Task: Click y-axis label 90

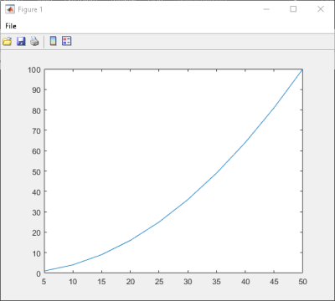Action: point(36,90)
